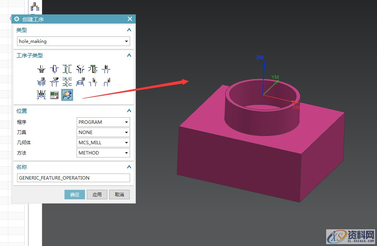The height and width of the screenshot is (246, 377).
Task: Collapse the 位置 section chevron
Action: (129, 111)
